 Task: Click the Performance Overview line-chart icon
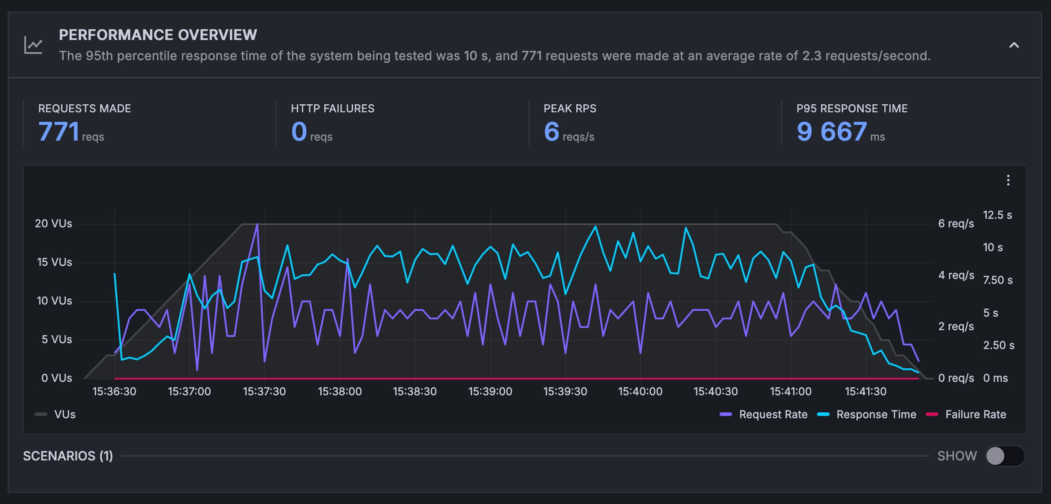tap(34, 44)
